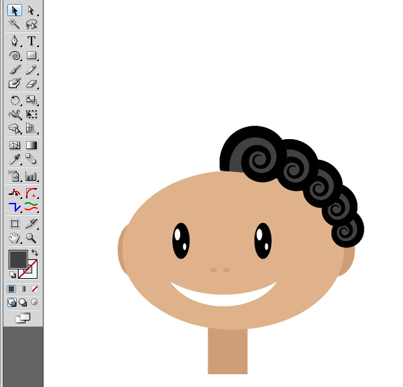Select the Gradient tool
The height and width of the screenshot is (387, 403).
[x=31, y=145]
